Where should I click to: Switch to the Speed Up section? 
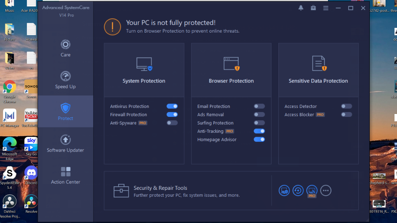(x=66, y=80)
